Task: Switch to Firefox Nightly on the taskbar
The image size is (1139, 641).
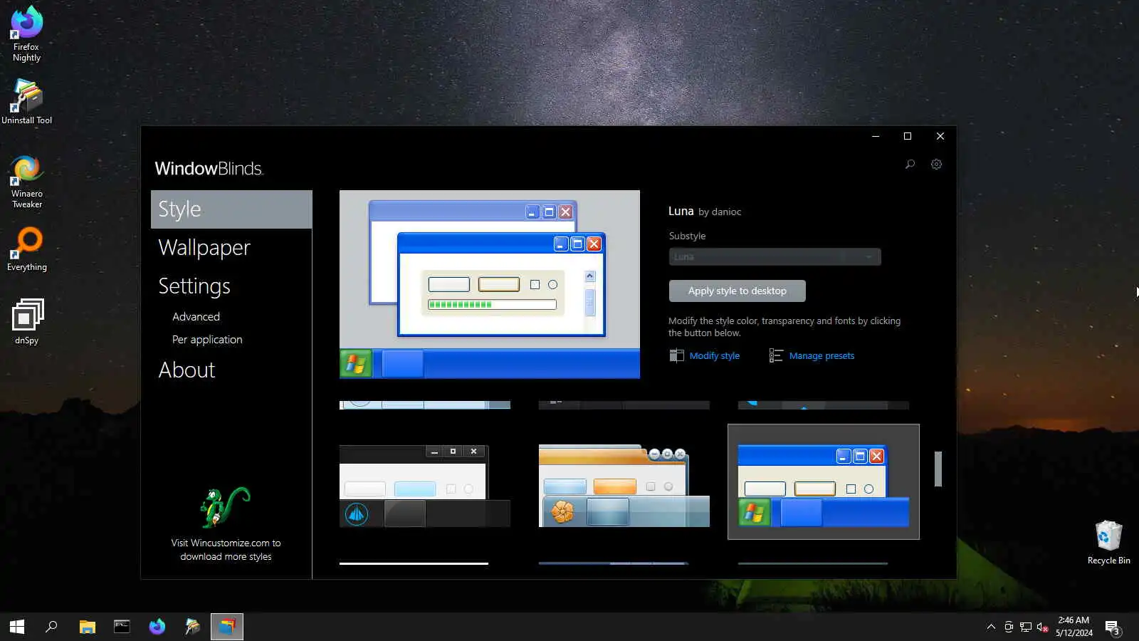Action: [x=157, y=627]
